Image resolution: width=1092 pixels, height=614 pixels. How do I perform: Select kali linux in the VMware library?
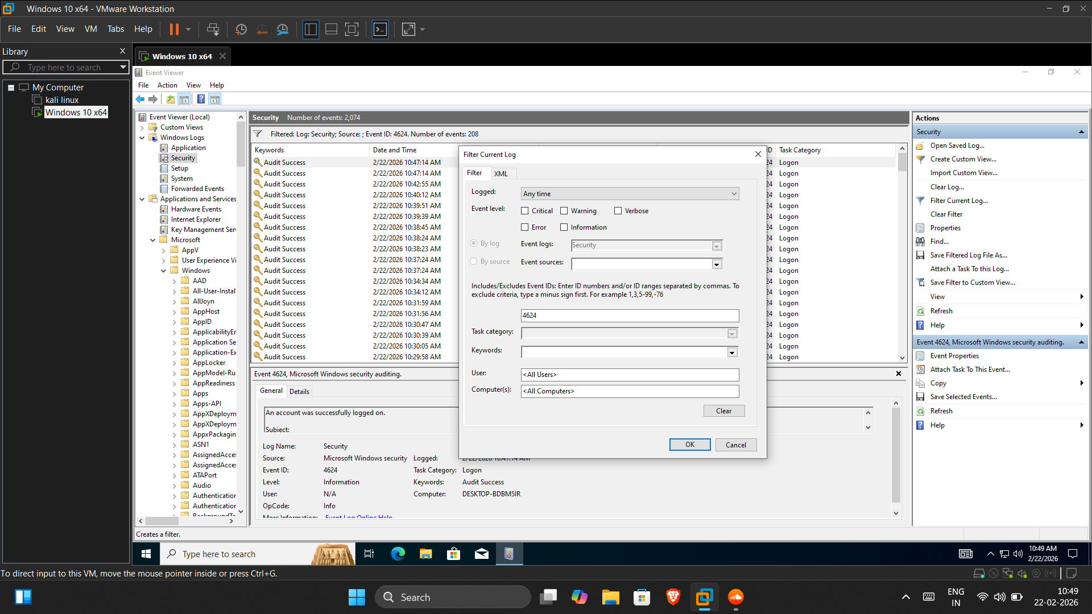click(62, 100)
